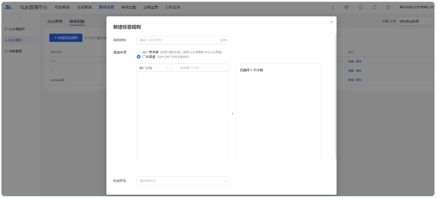Click the icon with badge beside upload
Viewport: 437px width, 198px height.
pyautogui.click(x=347, y=7)
